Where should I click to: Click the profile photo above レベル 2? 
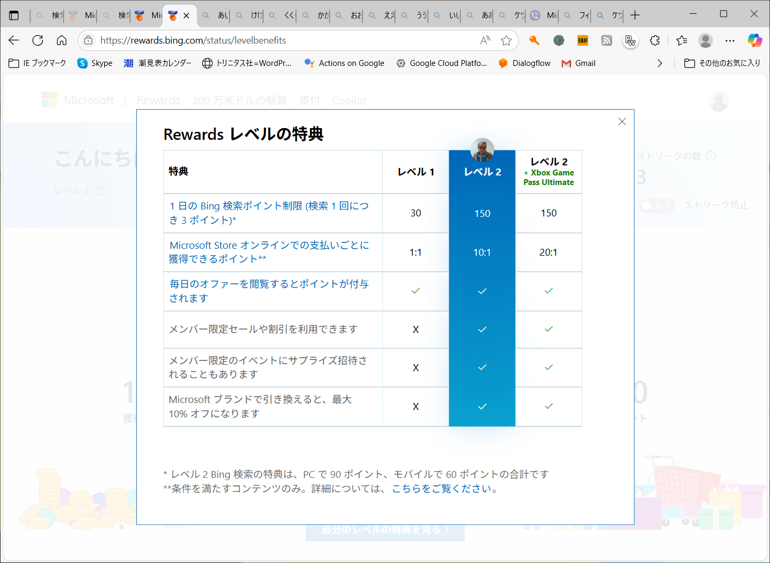482,150
